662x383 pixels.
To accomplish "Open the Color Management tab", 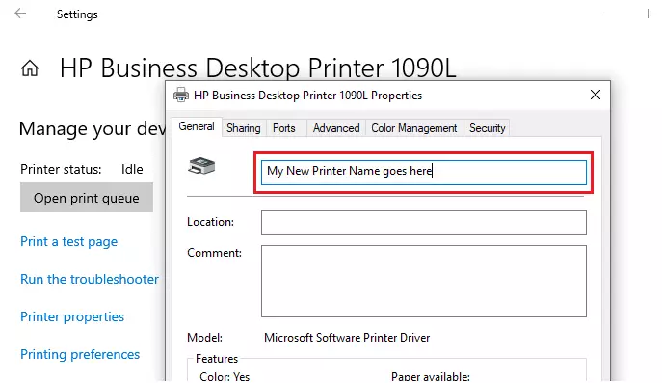I will (413, 128).
